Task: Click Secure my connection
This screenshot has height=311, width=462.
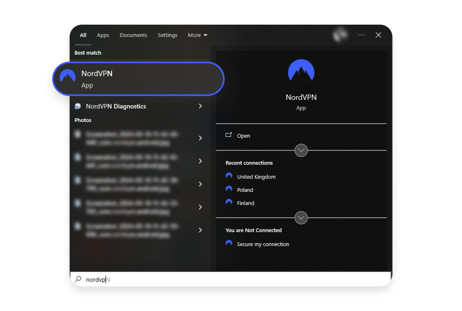Action: tap(263, 244)
